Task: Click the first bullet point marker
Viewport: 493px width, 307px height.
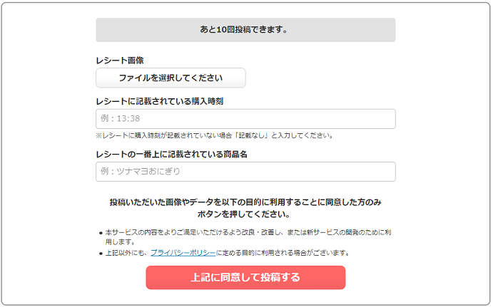Action: click(100, 233)
